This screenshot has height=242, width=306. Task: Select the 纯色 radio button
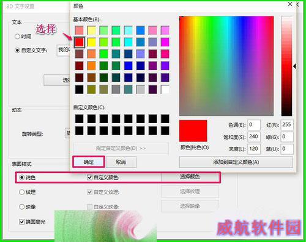click(21, 177)
